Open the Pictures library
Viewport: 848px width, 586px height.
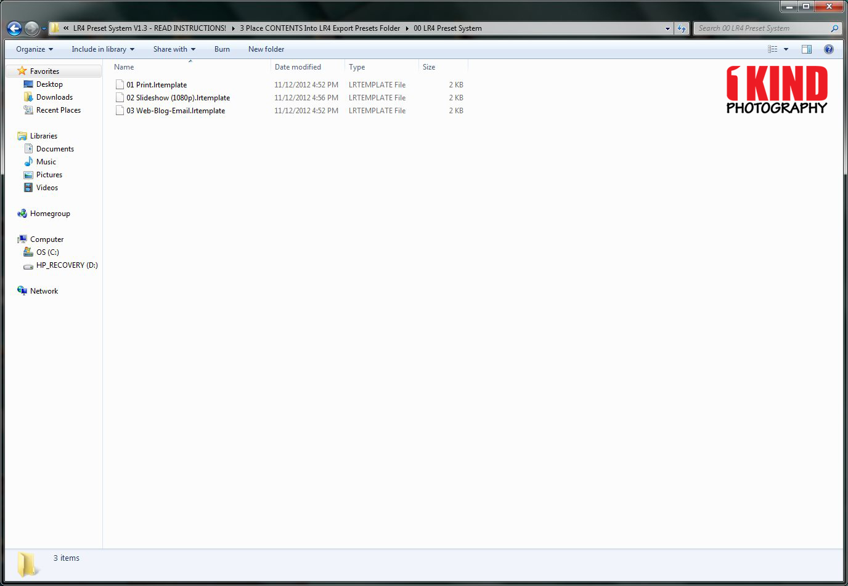click(x=49, y=175)
